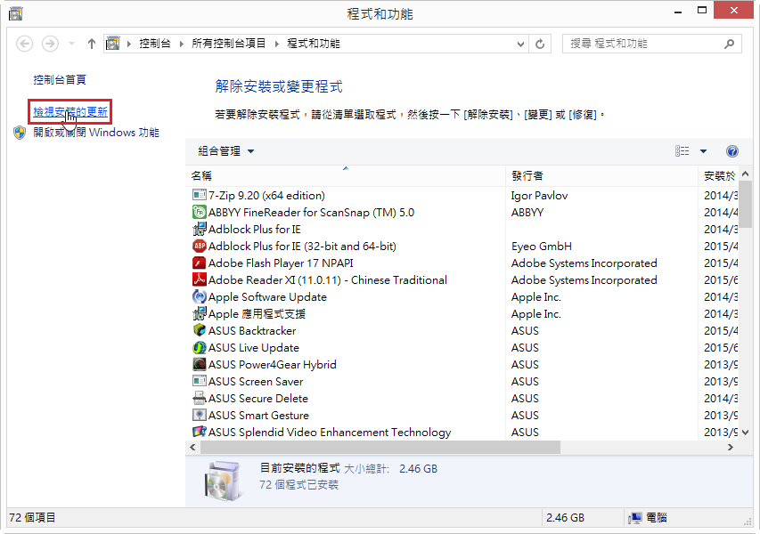This screenshot has width=760, height=534.
Task: Open the view options dropdown arrow
Action: [703, 151]
